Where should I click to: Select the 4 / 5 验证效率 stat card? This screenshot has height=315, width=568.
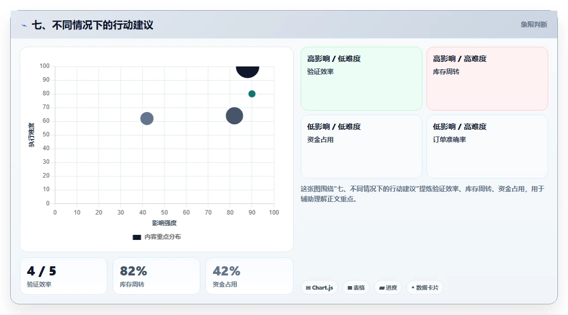pos(63,276)
